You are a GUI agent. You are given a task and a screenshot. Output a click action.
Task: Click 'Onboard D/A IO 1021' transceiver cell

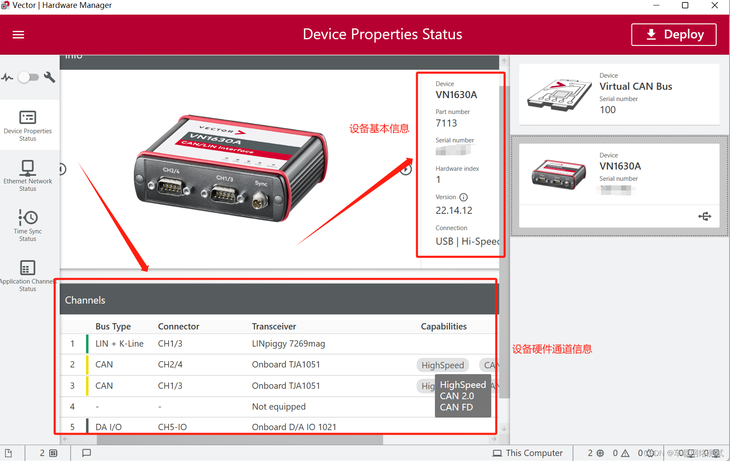(x=294, y=427)
